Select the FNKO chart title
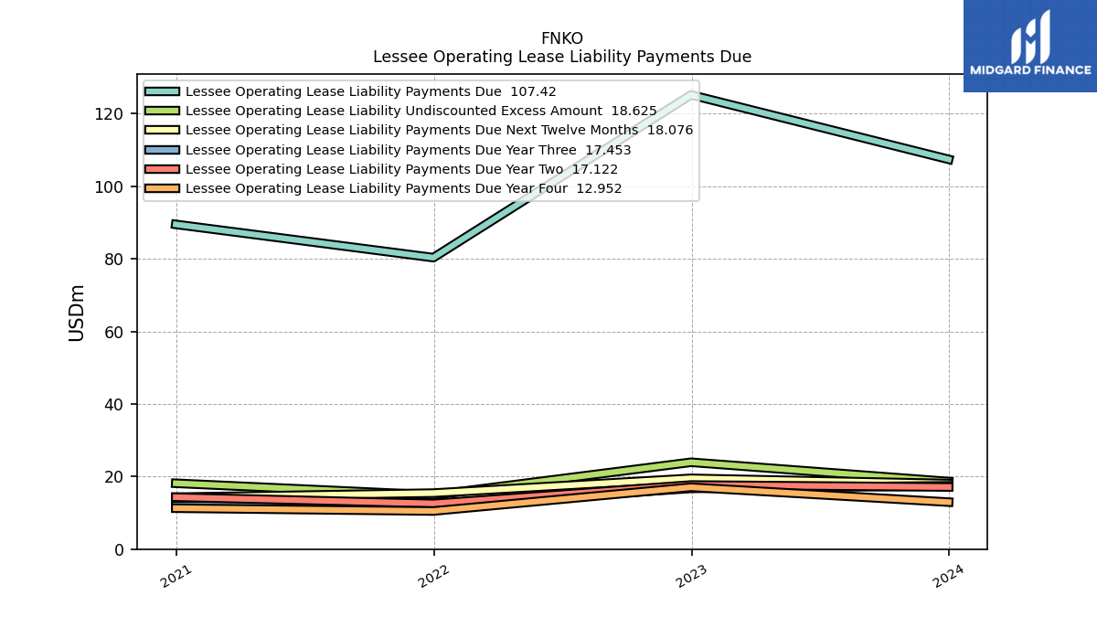The height and width of the screenshot is (617, 1097). point(562,38)
